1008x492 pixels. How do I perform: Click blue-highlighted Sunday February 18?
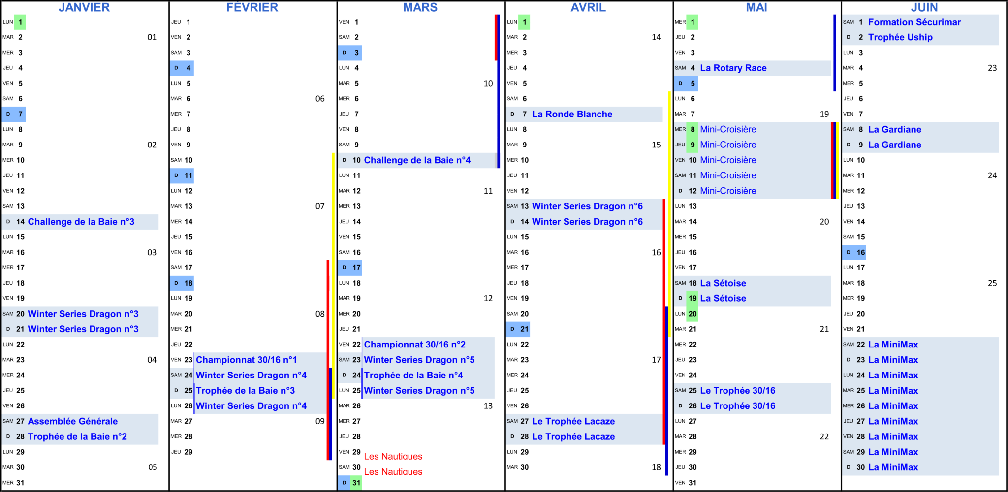click(182, 283)
